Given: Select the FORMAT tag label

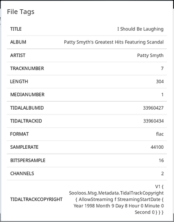Looking at the screenshot, I should 20,134.
